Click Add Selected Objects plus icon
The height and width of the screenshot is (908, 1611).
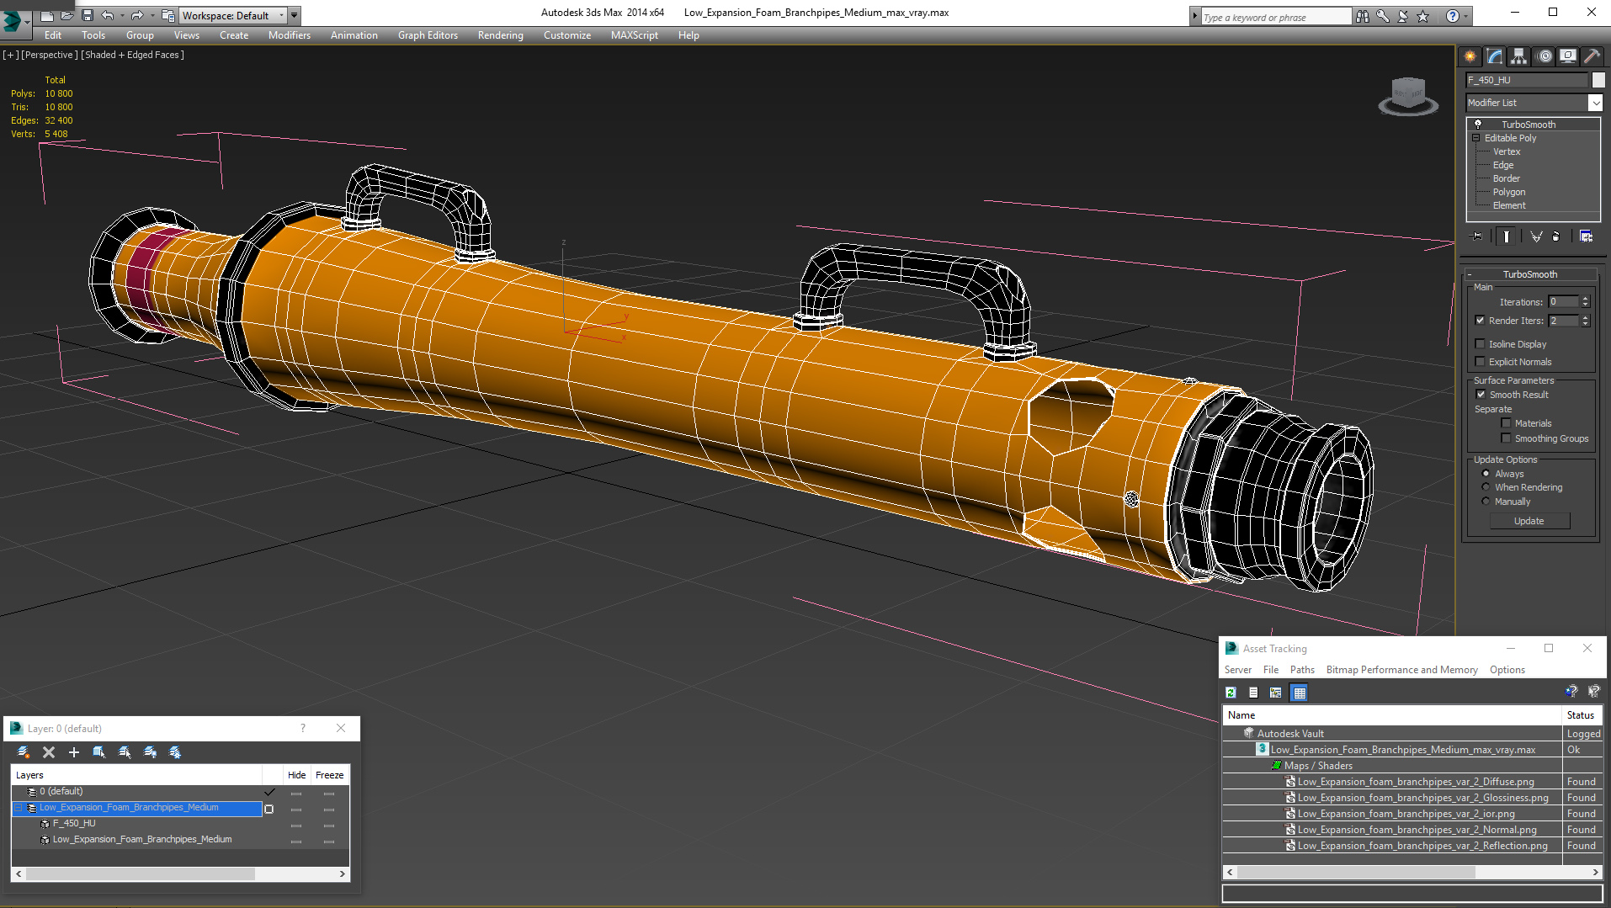[x=74, y=752]
